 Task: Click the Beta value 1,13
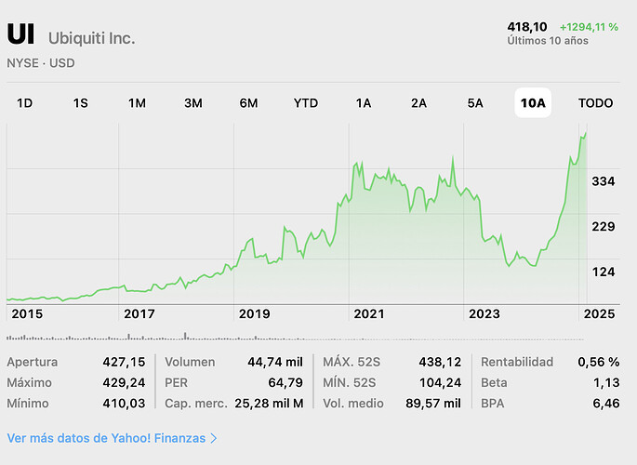[606, 382]
